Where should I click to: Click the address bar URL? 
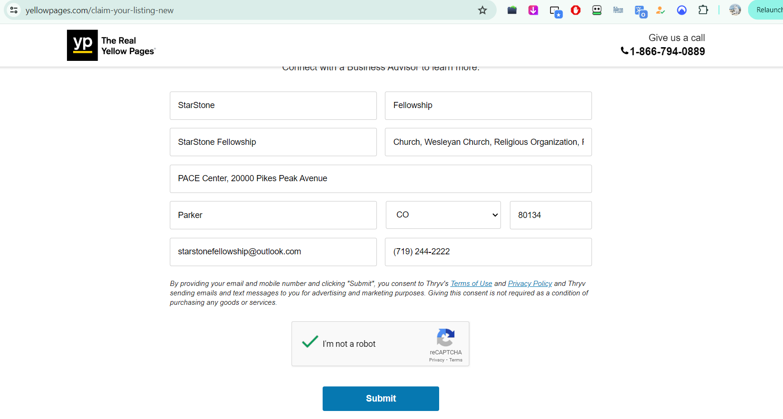point(100,10)
